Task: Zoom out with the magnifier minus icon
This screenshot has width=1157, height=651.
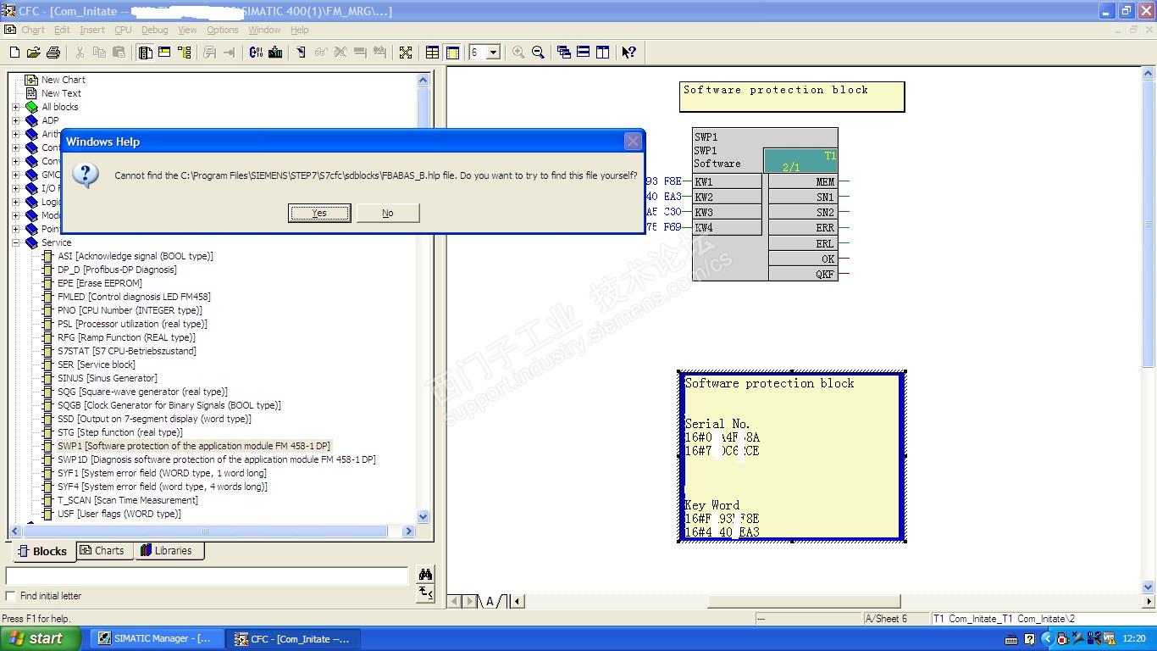Action: 538,53
